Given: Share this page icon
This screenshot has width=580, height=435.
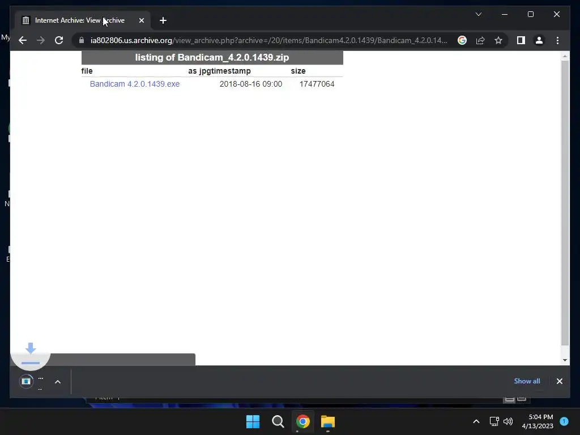Looking at the screenshot, I should coord(480,40).
